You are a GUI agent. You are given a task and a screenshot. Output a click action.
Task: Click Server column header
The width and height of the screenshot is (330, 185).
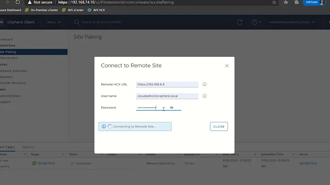point(304,154)
